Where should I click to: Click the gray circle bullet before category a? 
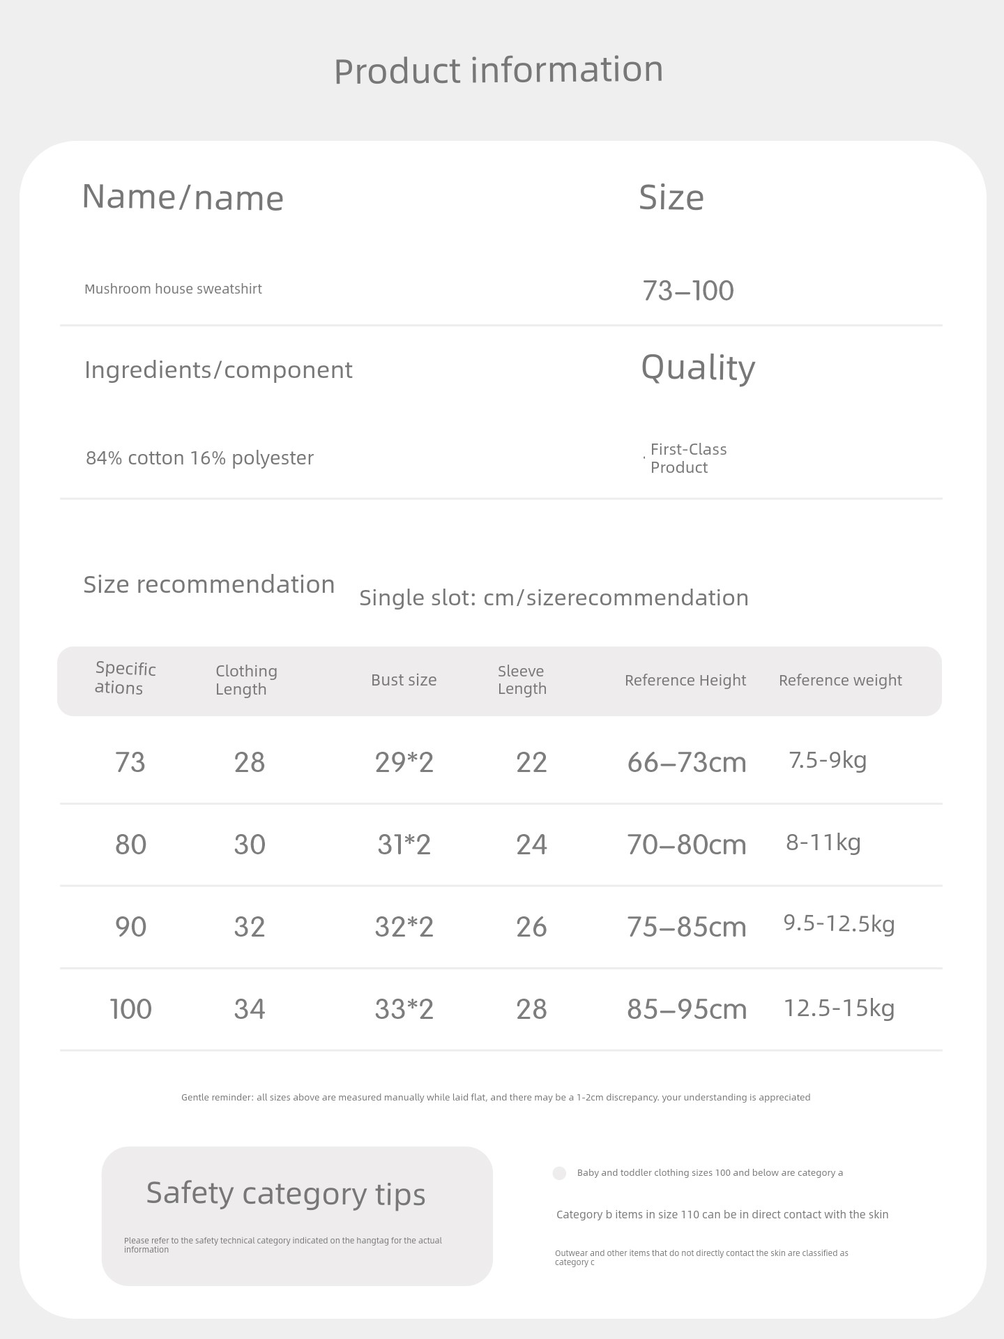(x=559, y=1173)
